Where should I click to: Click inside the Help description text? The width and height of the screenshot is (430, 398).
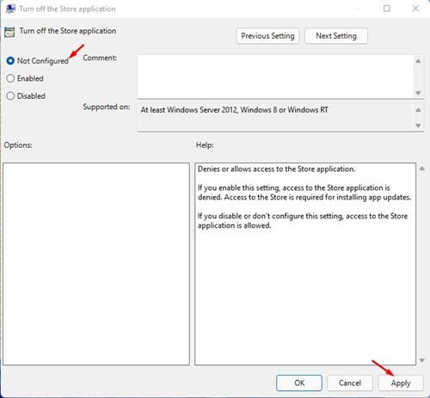tap(304, 197)
